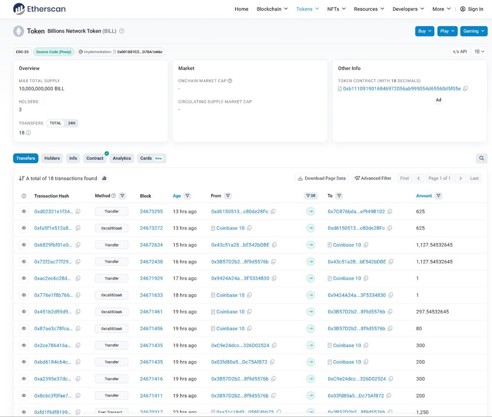Open the Buy dropdown button
The image size is (492, 417).
[x=424, y=31]
